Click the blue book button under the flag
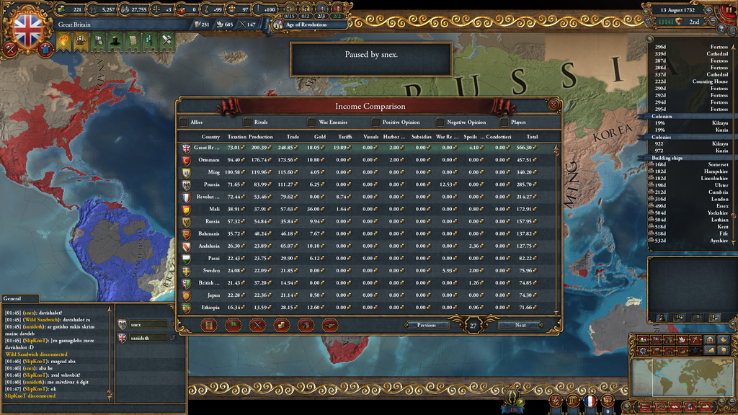The image size is (738, 415). 45,50
